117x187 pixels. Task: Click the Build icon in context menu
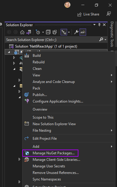point(27,55)
